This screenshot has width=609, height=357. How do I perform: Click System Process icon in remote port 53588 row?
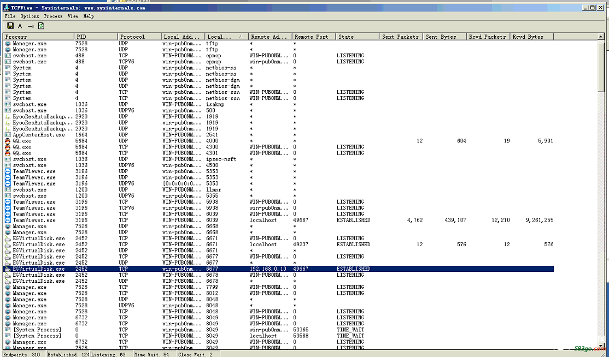8,336
